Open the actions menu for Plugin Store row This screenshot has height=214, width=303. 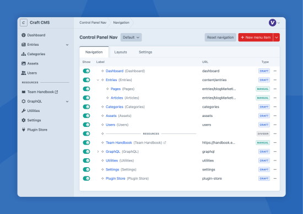tap(275, 178)
